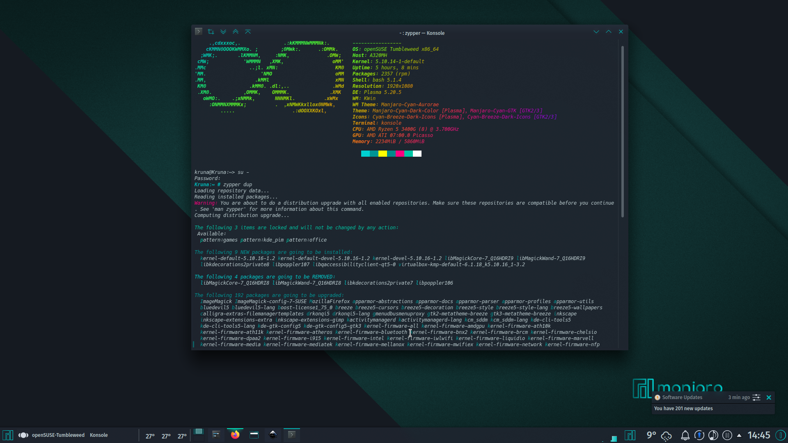Minimize Konsole using the down chevron button
Screen dimensions: 788x443
coord(596,32)
